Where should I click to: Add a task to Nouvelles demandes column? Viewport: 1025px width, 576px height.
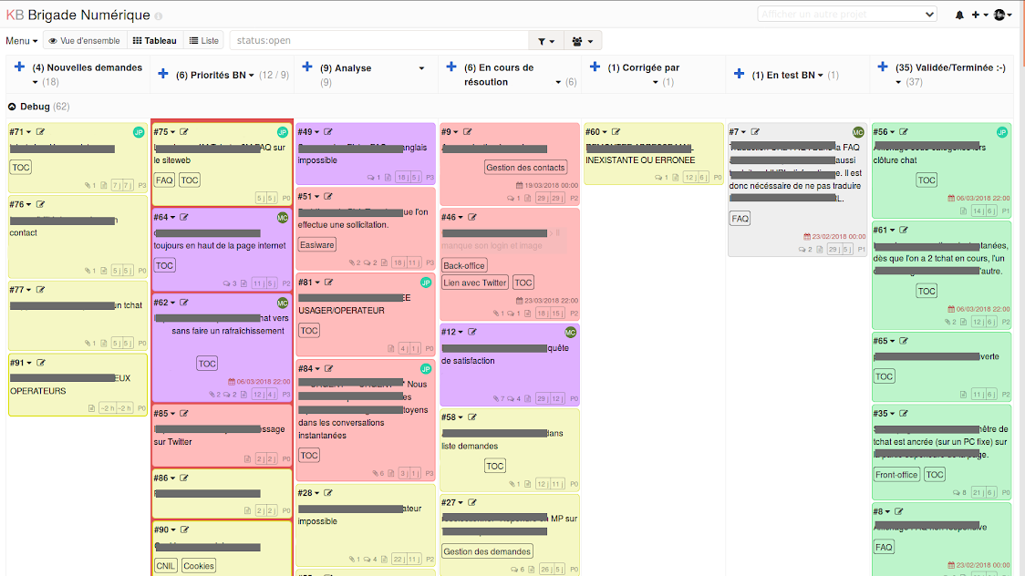point(20,67)
